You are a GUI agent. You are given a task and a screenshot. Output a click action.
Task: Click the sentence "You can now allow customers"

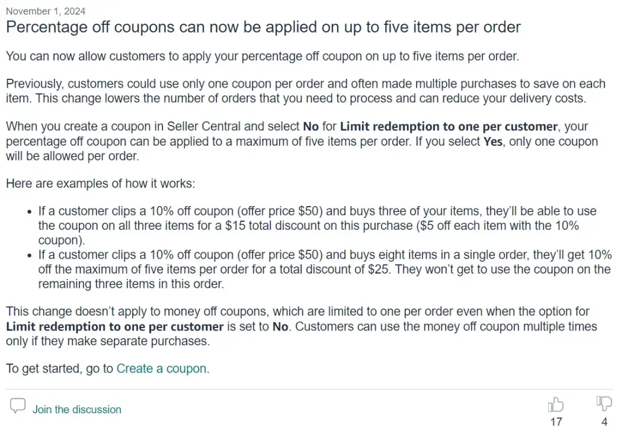click(262, 56)
